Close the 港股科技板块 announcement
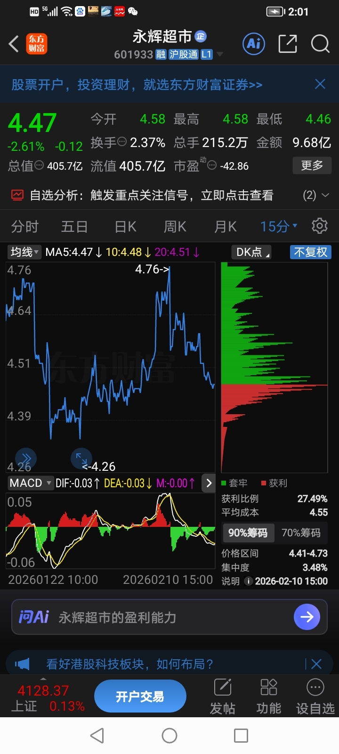This screenshot has height=754, width=339. 316,664
